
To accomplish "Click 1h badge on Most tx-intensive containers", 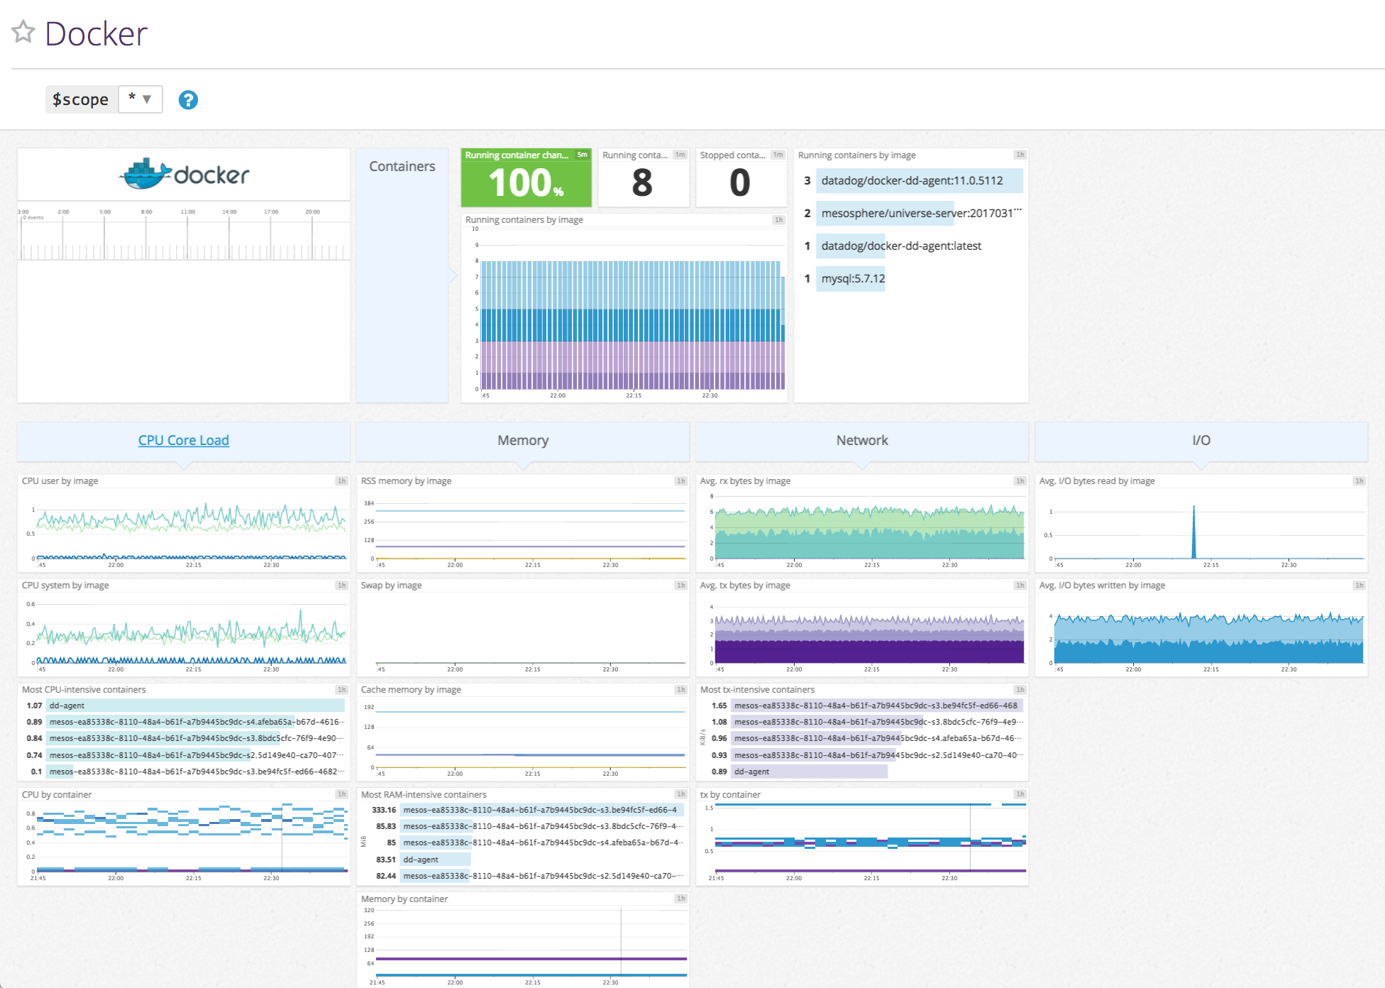I will click(1020, 689).
